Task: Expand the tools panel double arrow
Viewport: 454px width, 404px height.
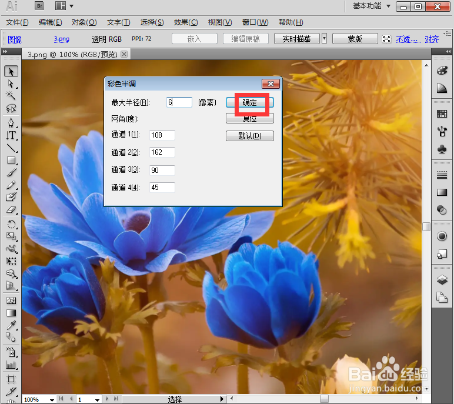Action: (x=5, y=52)
